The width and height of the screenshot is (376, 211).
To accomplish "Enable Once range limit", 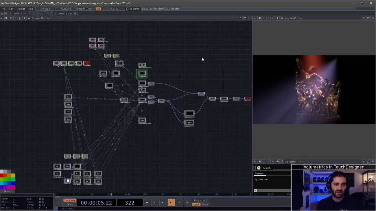I will pyautogui.click(x=205, y=204).
